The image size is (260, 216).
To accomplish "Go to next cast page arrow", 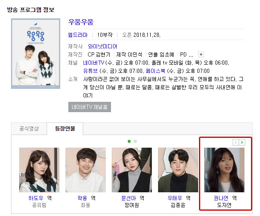I will pos(242,142).
